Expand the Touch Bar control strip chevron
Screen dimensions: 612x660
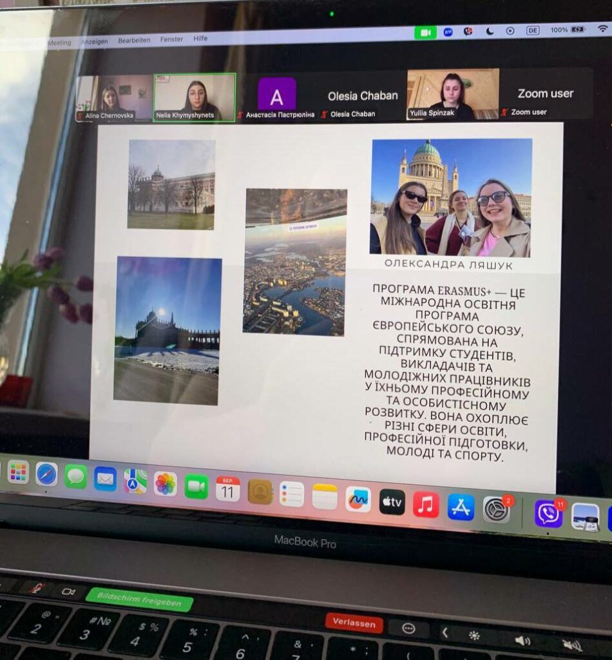click(445, 632)
